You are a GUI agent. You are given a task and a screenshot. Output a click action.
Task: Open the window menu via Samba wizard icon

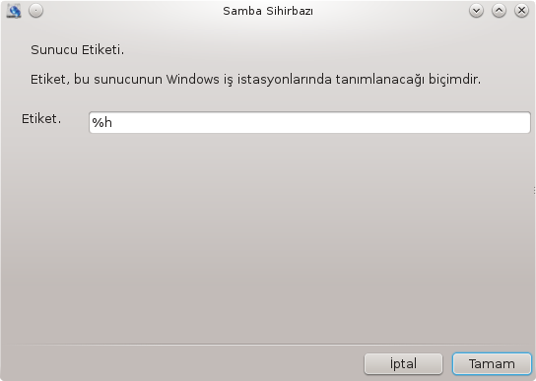tap(14, 11)
